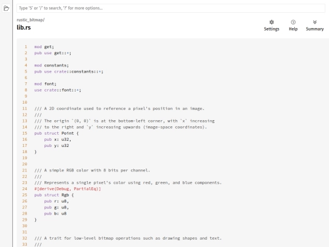Image resolution: width=329 pixels, height=247 pixels.
Task: Jump to line number 8
Action: 26,90
